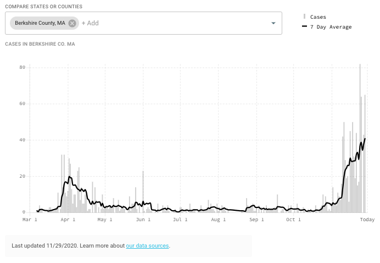
Task: Click the tallest case bar near 80
Action: click(360, 139)
